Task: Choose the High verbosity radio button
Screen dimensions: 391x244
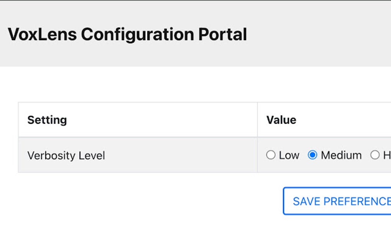Action: pos(375,155)
